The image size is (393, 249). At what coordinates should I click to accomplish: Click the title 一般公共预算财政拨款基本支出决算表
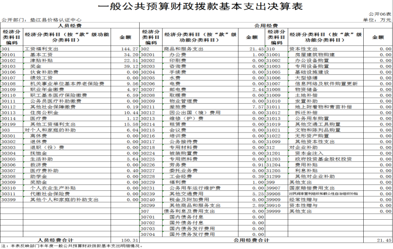pos(200,6)
